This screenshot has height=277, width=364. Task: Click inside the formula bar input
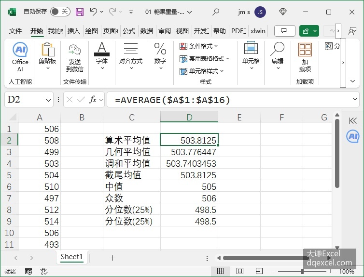pyautogui.click(x=233, y=100)
